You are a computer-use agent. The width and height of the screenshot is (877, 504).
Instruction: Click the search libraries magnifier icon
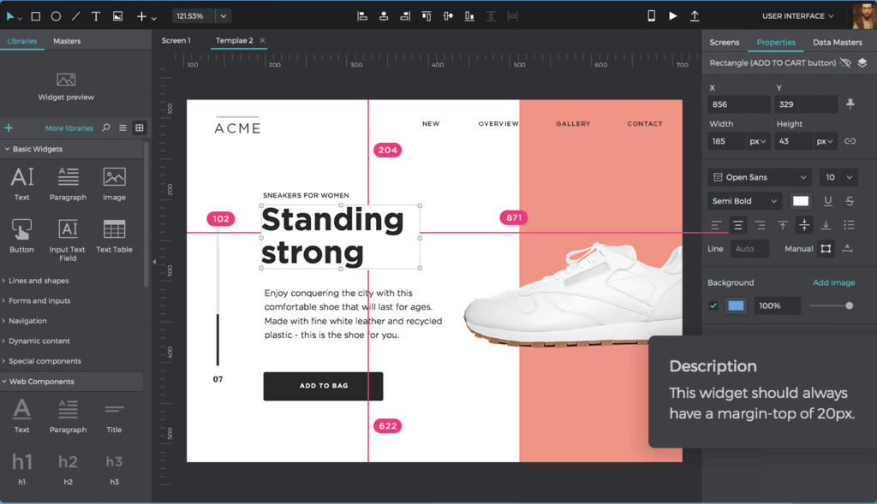click(106, 128)
